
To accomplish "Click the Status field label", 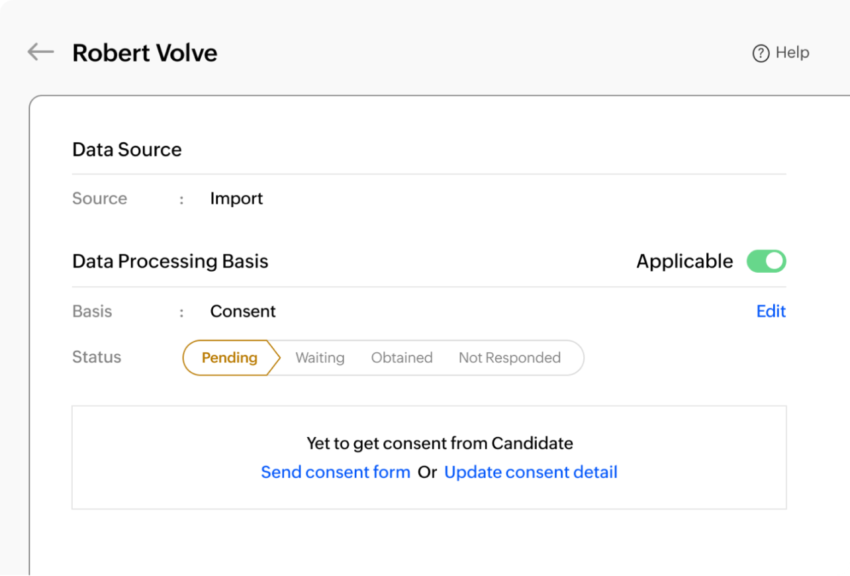I will click(97, 357).
